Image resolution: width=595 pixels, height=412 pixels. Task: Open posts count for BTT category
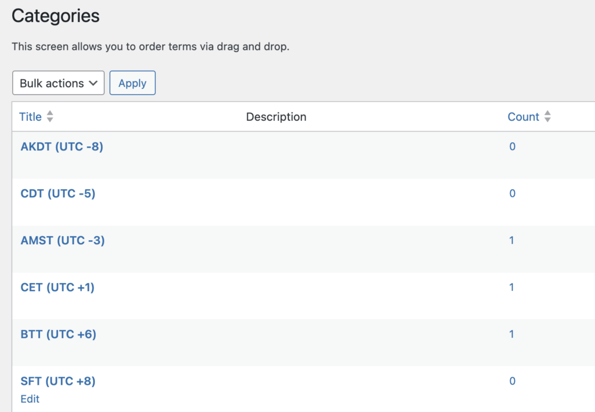point(512,334)
